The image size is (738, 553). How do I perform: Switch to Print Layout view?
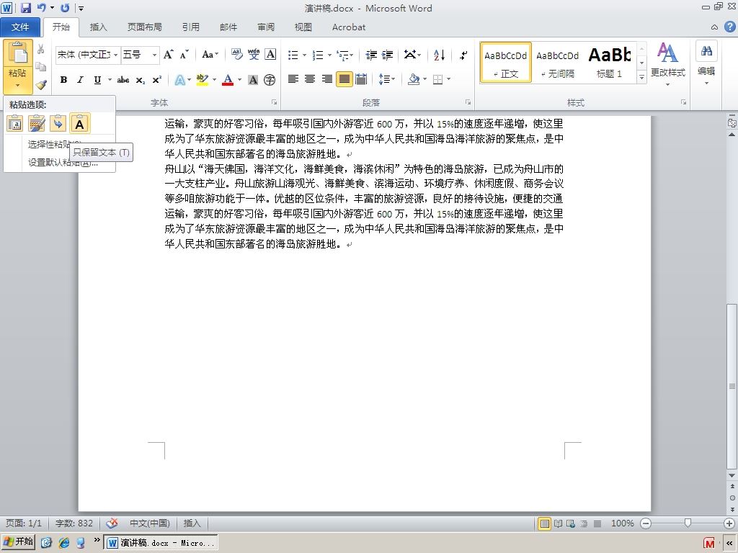coord(545,523)
